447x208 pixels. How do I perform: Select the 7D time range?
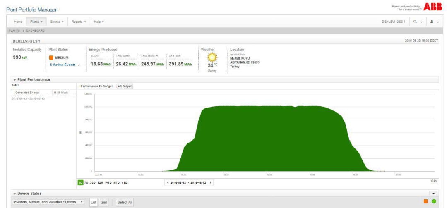87,182
